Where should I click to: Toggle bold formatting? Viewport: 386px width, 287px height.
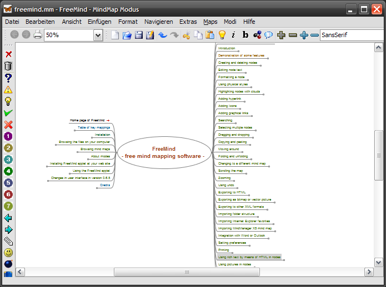[x=245, y=35]
